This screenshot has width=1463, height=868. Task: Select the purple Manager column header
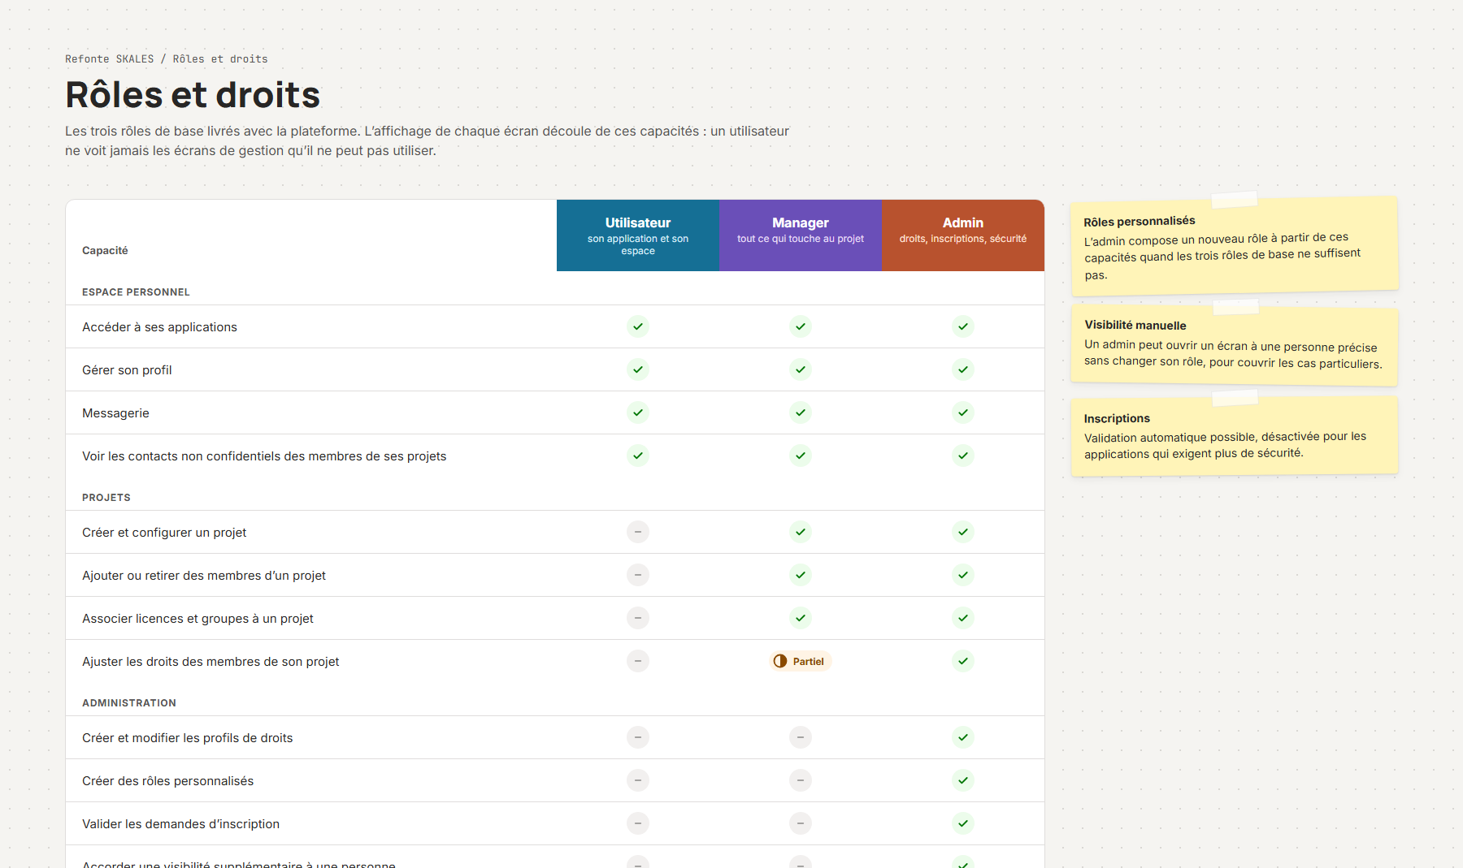click(x=801, y=235)
